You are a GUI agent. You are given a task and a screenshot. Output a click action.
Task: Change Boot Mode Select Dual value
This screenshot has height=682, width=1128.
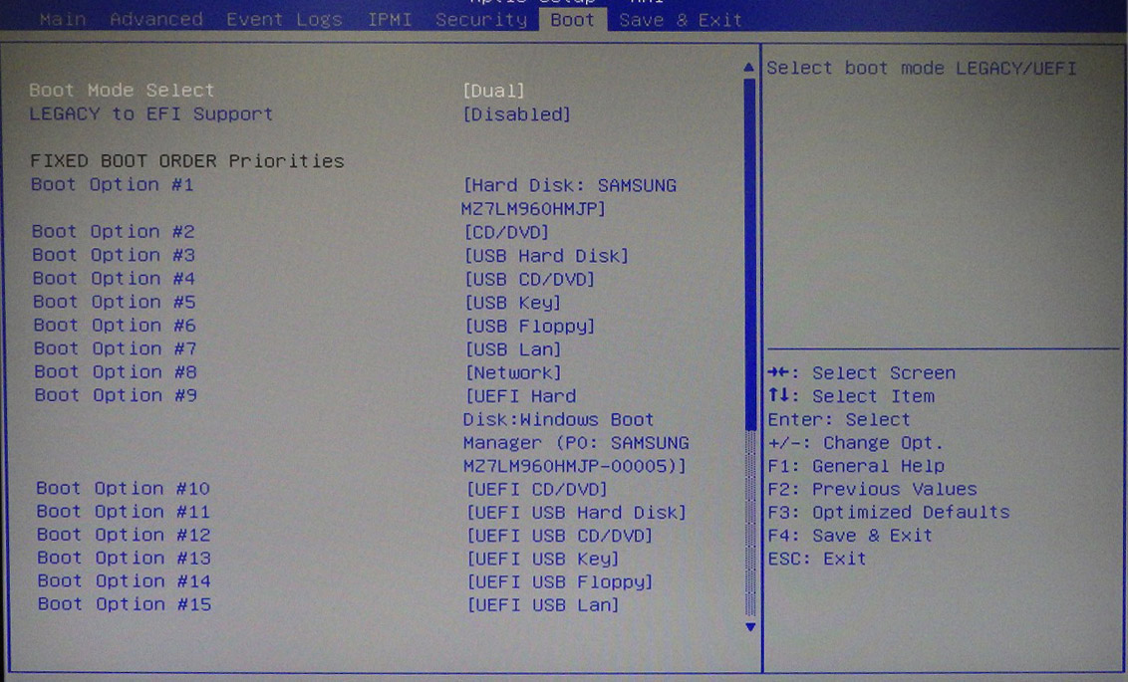pos(493,91)
